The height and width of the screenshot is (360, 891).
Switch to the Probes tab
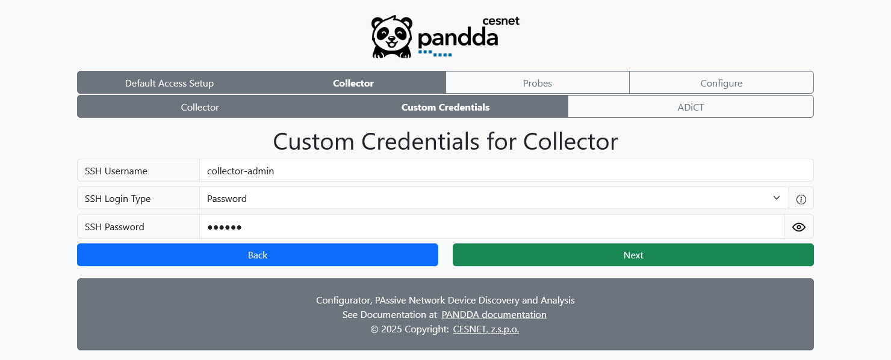pos(537,82)
